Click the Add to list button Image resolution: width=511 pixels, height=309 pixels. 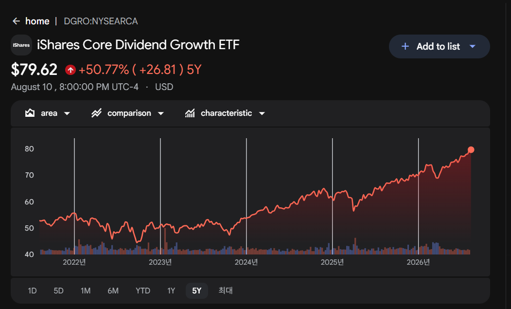point(440,46)
